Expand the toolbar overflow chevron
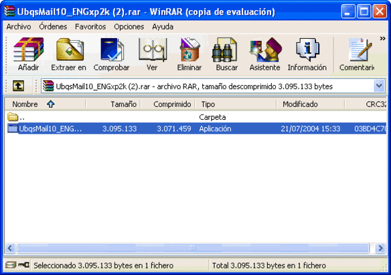The height and width of the screenshot is (275, 391). pos(382,38)
